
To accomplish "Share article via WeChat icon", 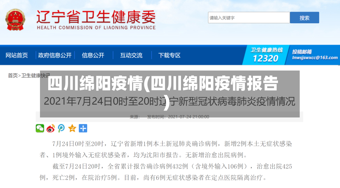I will pyautogui.click(x=40, y=128).
